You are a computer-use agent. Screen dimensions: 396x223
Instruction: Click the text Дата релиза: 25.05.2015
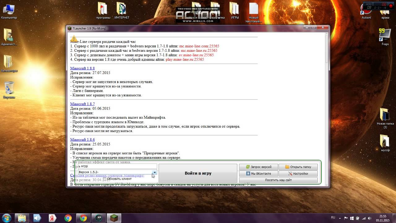click(x=90, y=144)
